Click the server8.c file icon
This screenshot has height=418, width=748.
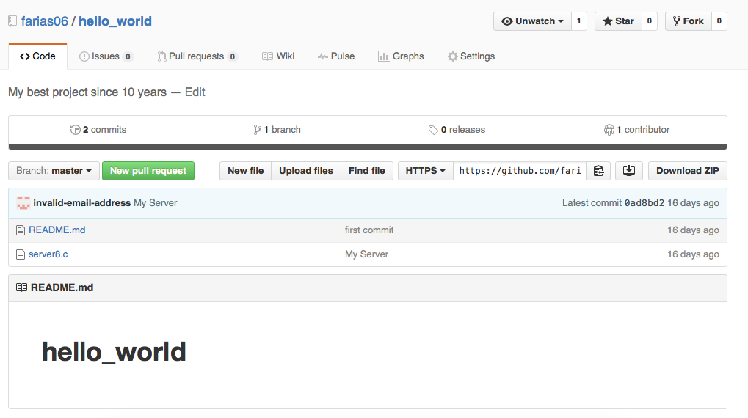tap(21, 254)
